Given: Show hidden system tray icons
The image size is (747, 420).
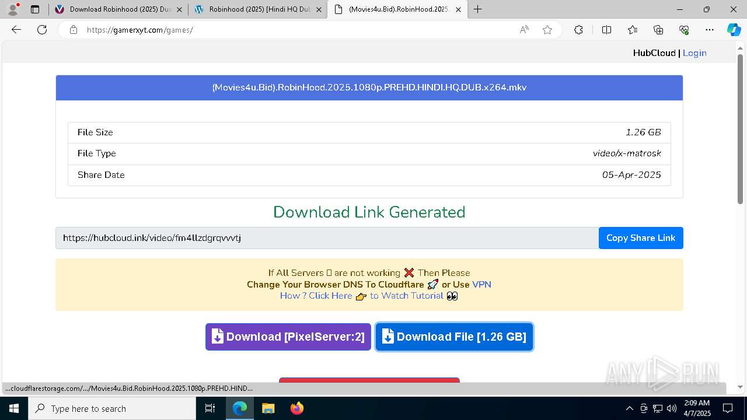Looking at the screenshot, I should click(x=629, y=408).
